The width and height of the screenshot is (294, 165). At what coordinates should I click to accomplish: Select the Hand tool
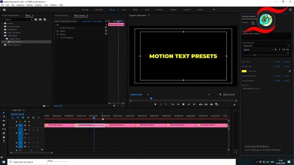tap(4, 137)
